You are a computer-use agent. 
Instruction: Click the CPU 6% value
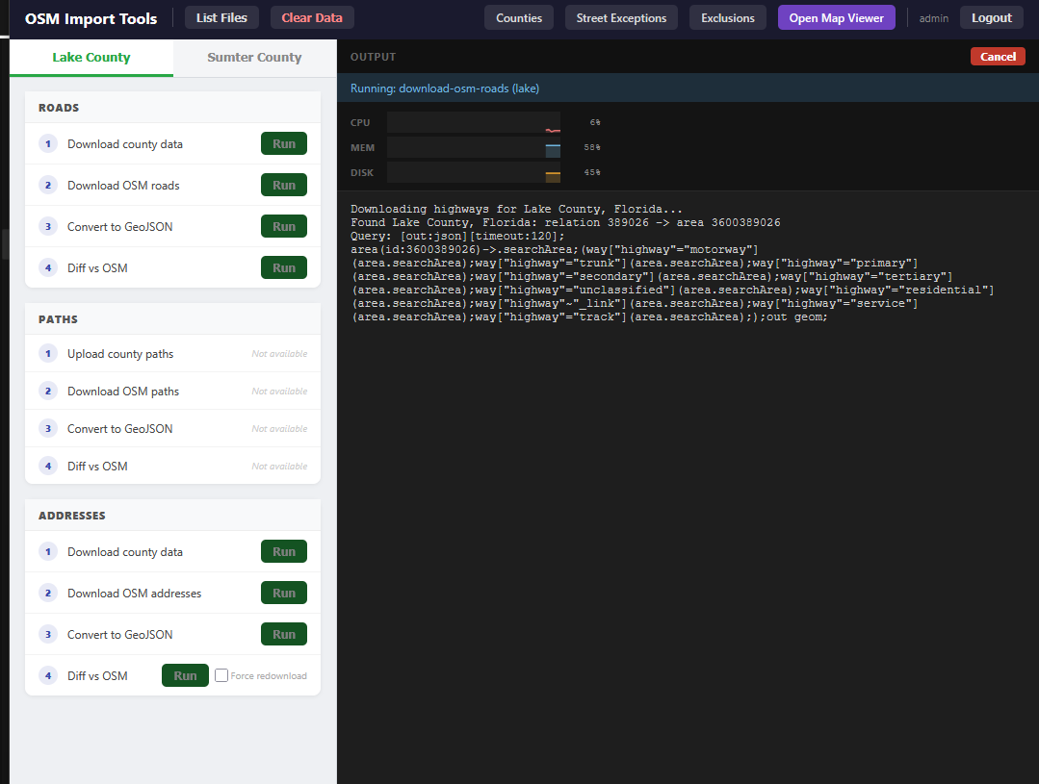tap(595, 122)
